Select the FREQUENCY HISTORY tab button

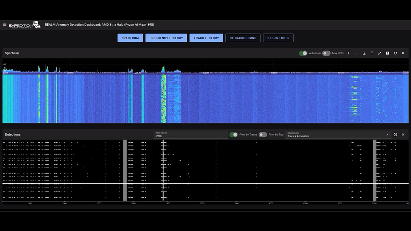166,38
